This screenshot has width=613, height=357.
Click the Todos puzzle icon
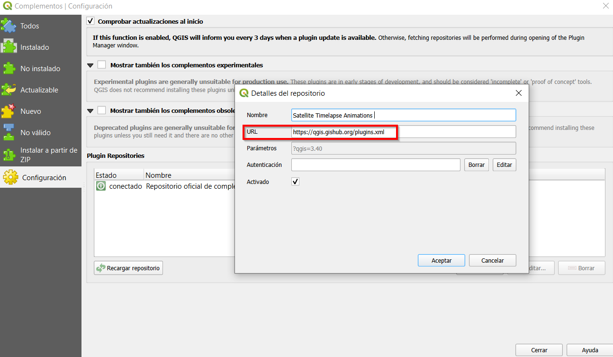(9, 26)
